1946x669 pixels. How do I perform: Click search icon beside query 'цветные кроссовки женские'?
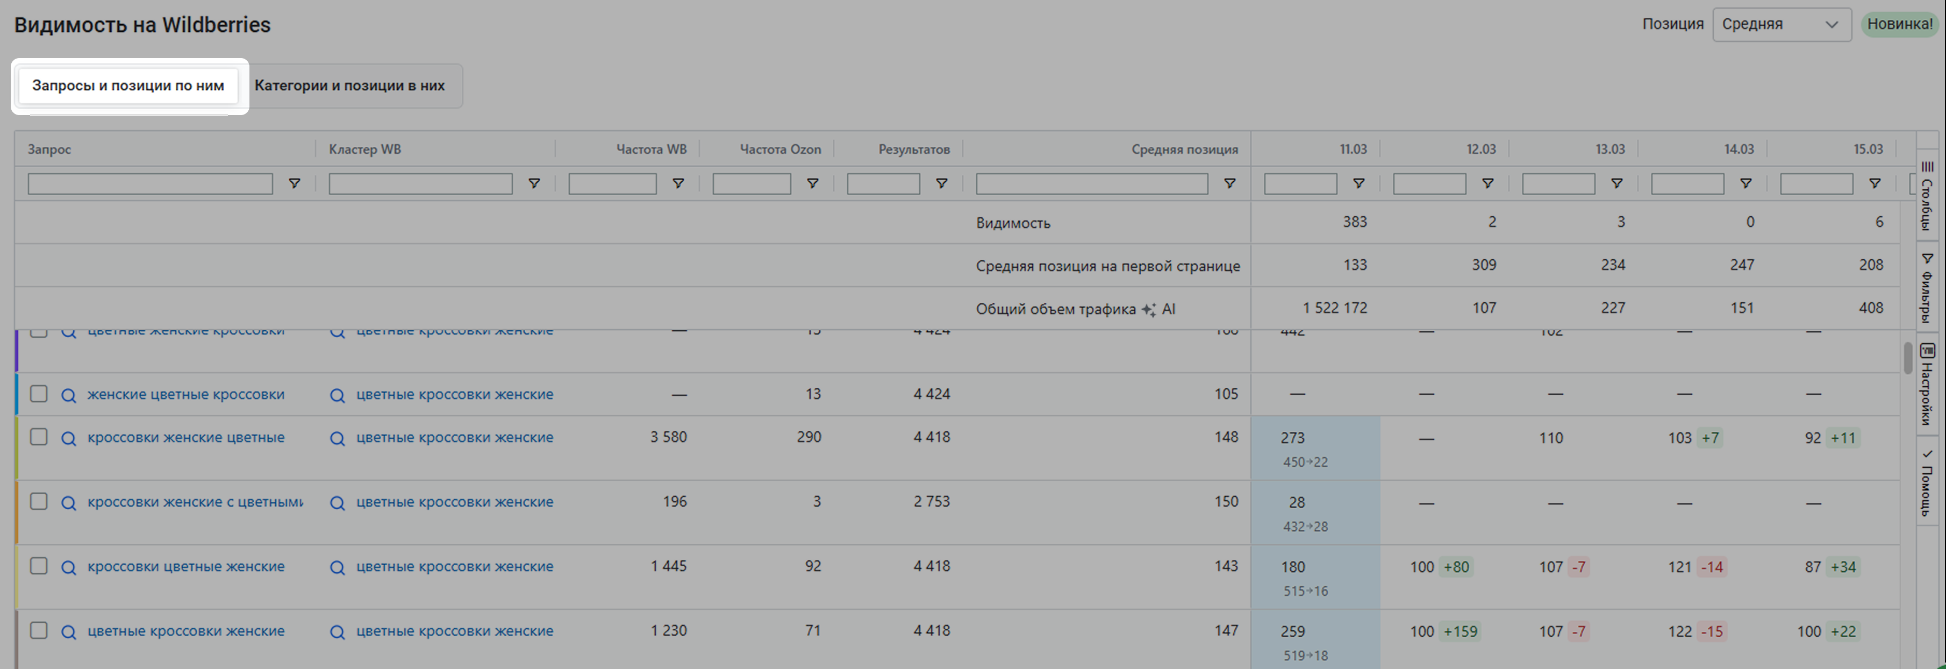[x=69, y=632]
